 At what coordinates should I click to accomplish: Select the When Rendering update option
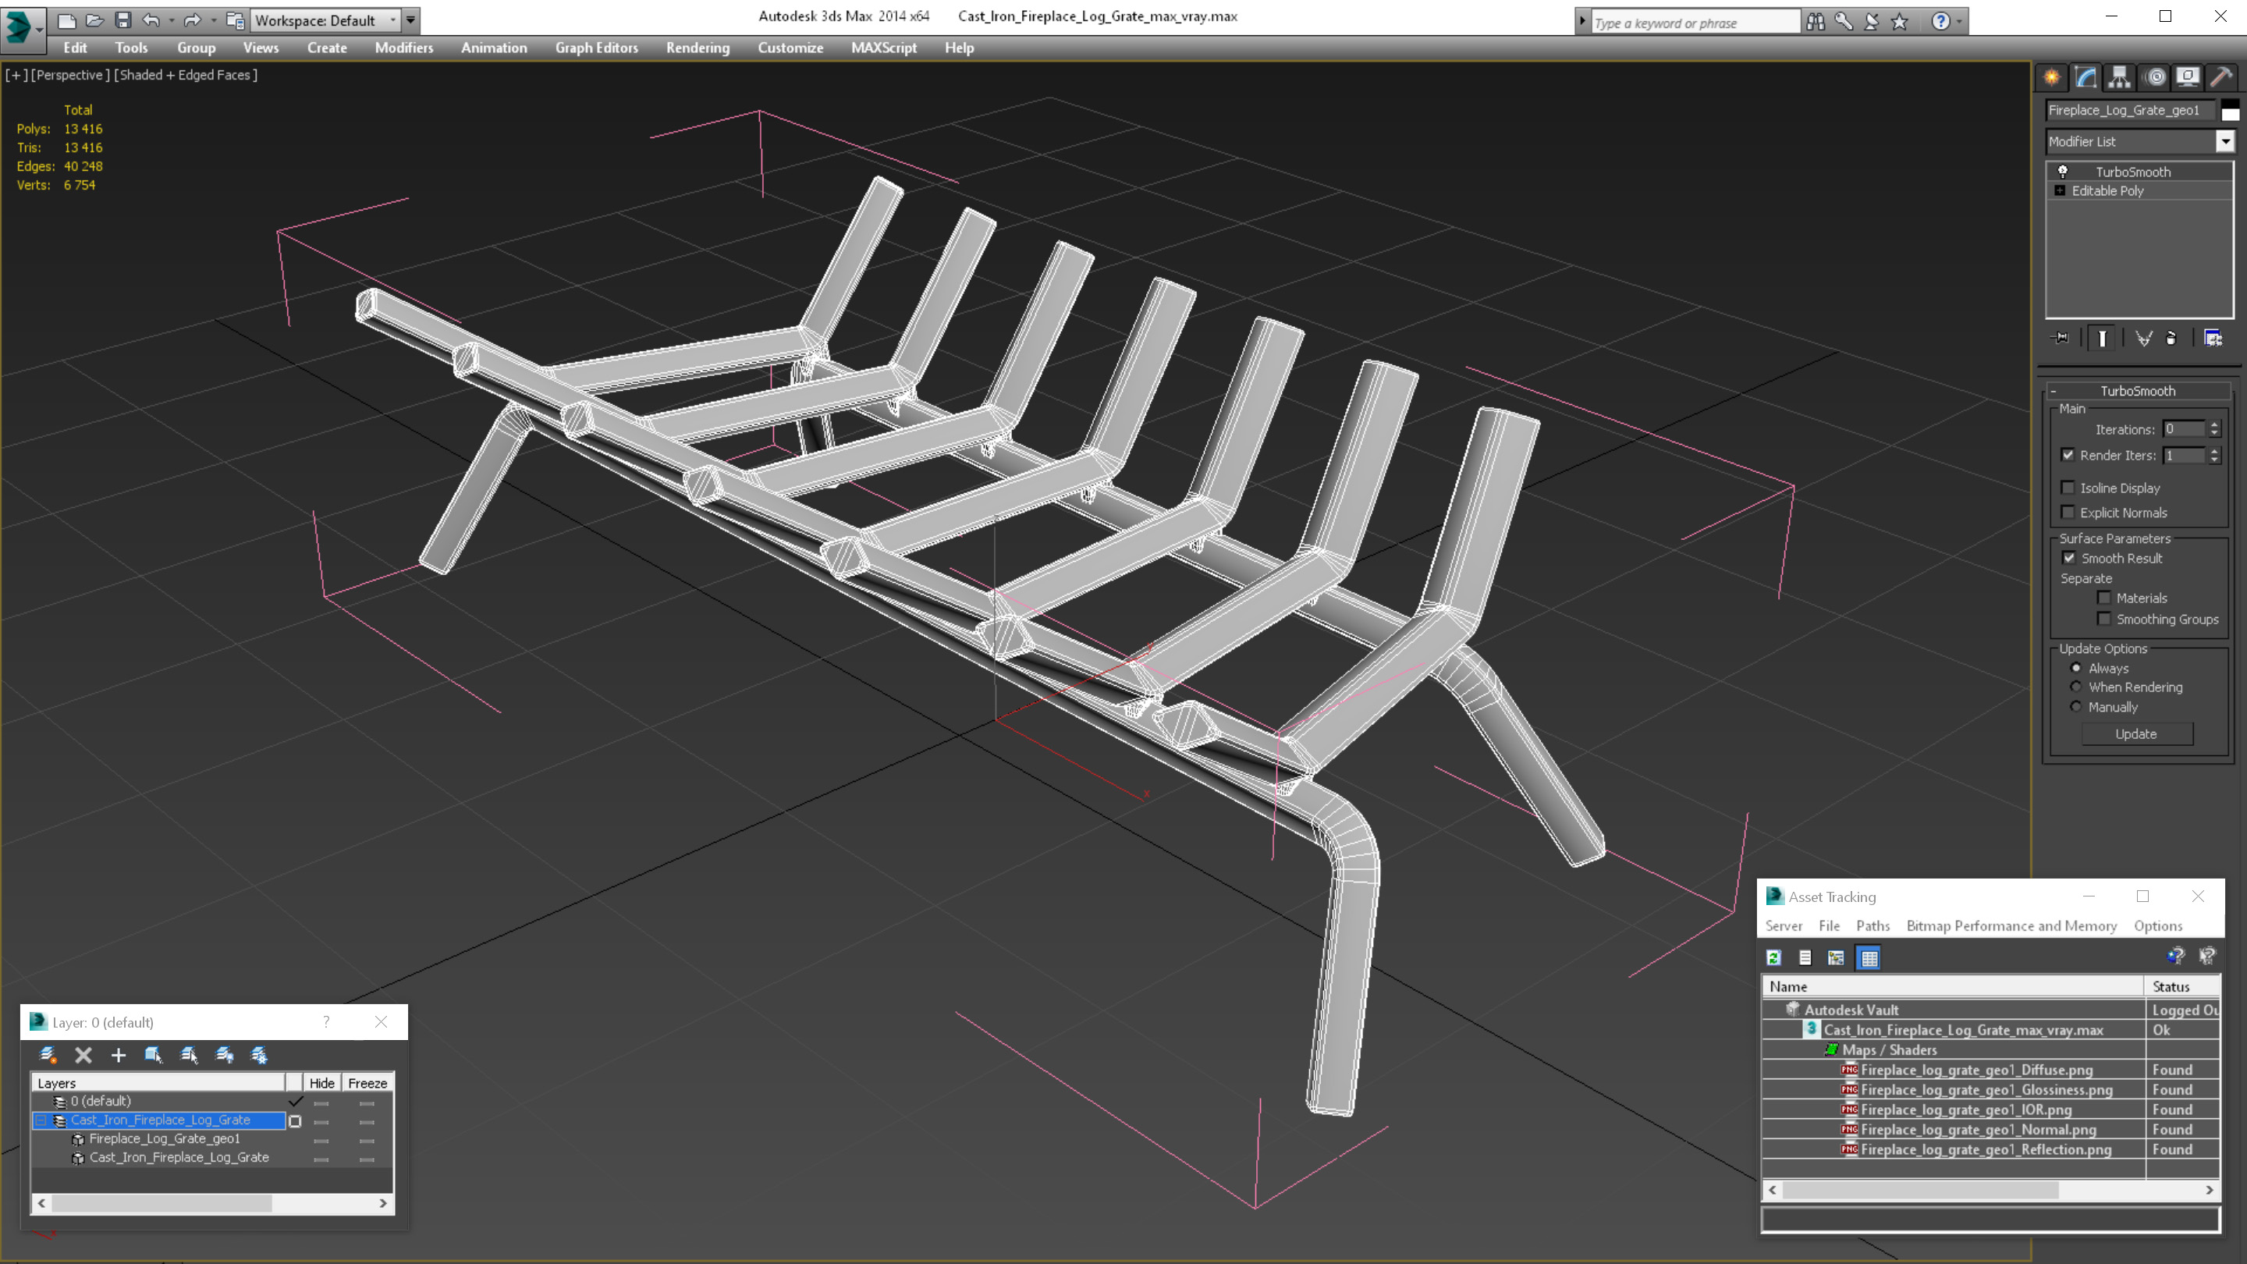coord(2076,687)
